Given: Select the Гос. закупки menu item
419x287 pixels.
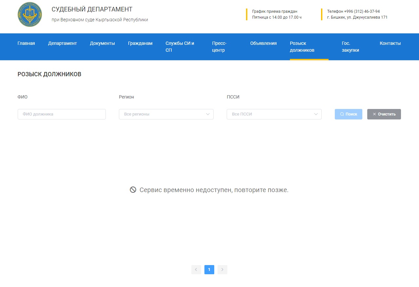Looking at the screenshot, I should point(350,47).
